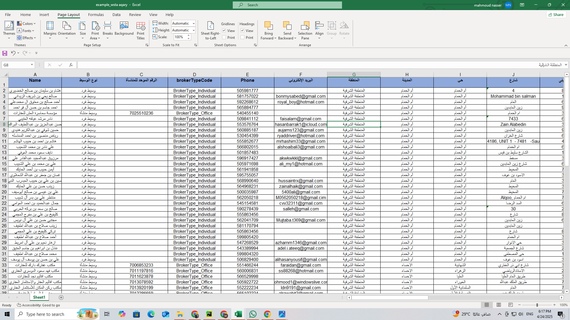Open WhatsApp from the taskbar
This screenshot has width=570, height=320.
click(253, 314)
